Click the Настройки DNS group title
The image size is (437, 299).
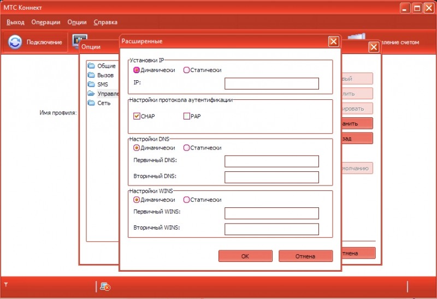(x=149, y=139)
